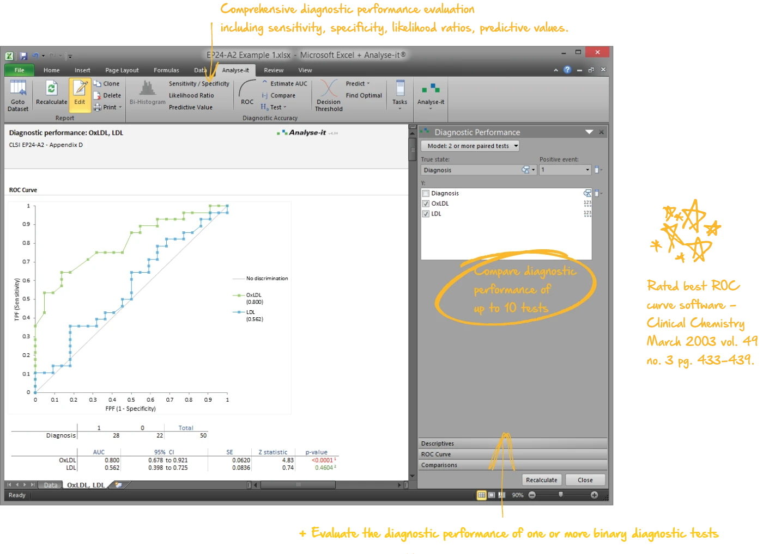Choose Likelihood Ratio command
This screenshot has height=554, width=763.
tap(191, 95)
